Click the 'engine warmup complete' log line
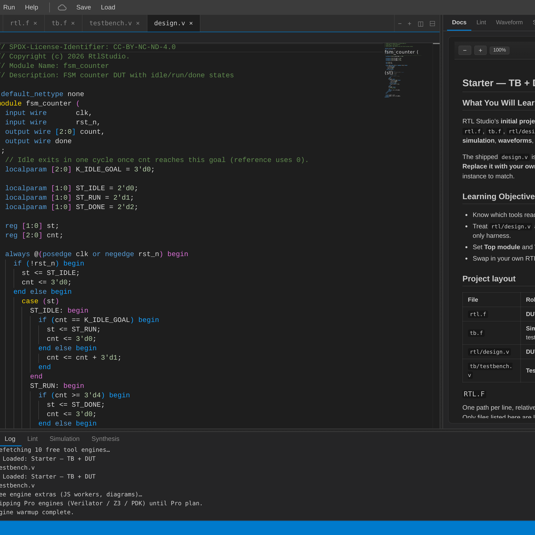This screenshot has width=535, height=535. pyautogui.click(x=37, y=512)
